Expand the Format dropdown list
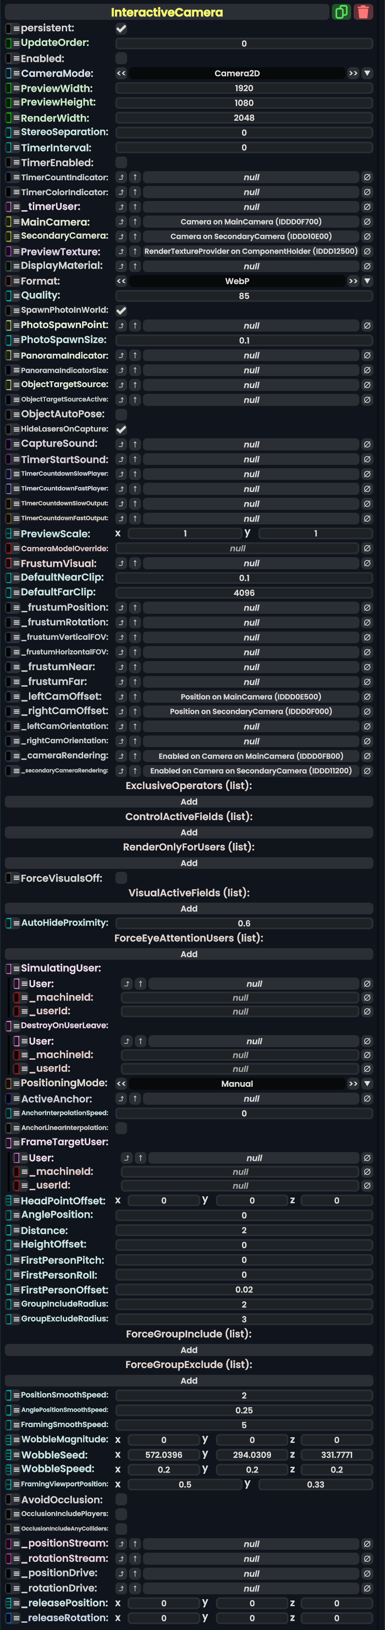385x1630 pixels. 367,281
